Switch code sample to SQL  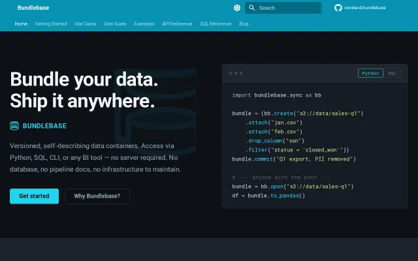392,73
